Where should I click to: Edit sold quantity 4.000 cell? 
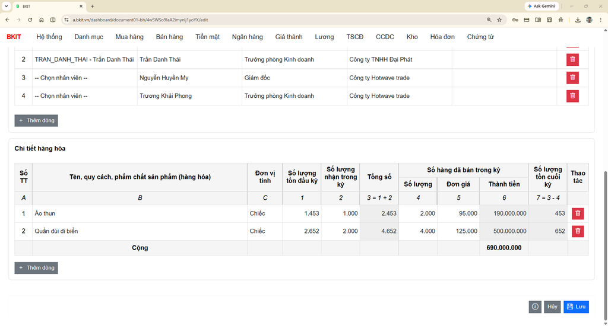[418, 231]
